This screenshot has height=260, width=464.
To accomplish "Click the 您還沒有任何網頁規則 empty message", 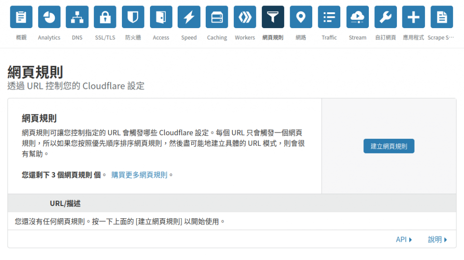I will point(120,221).
